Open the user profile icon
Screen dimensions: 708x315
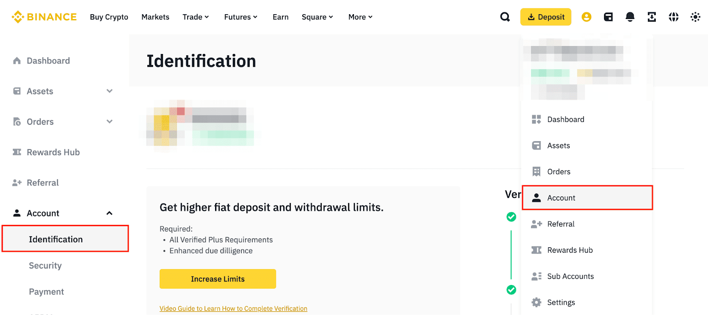coord(586,17)
